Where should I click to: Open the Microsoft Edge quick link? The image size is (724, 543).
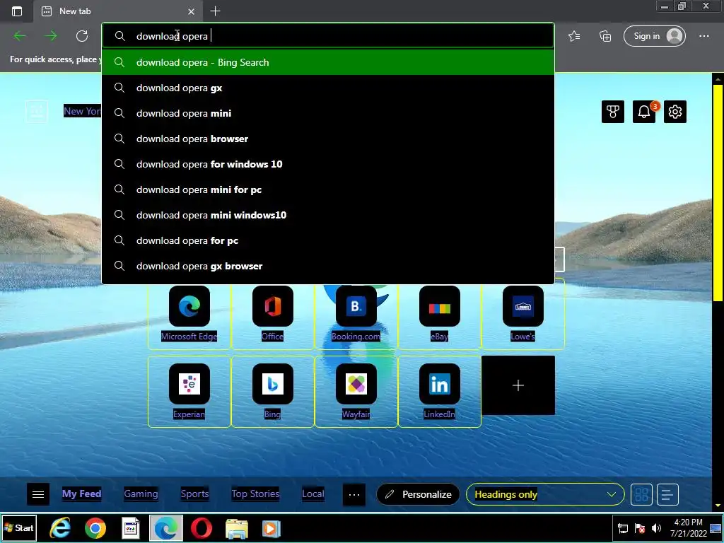click(x=189, y=314)
